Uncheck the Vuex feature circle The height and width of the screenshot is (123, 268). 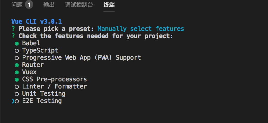click(x=17, y=72)
